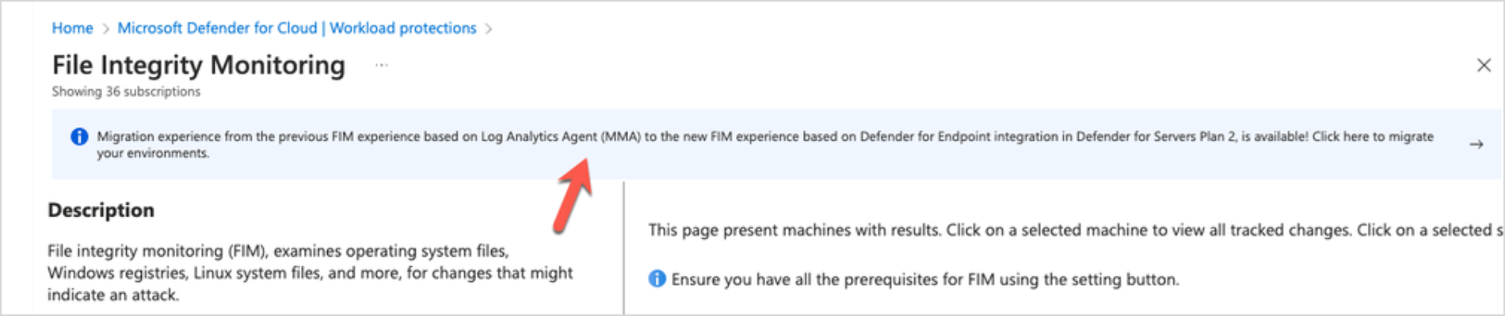Click the info icon beside FIM prerequisites note

657,279
